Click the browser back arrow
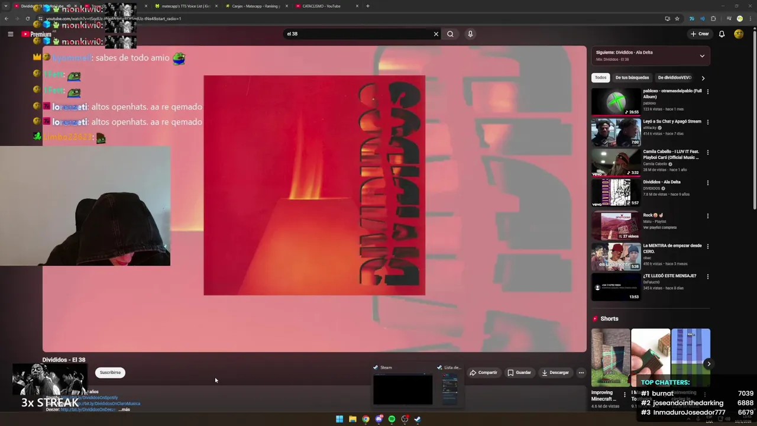 (x=7, y=18)
